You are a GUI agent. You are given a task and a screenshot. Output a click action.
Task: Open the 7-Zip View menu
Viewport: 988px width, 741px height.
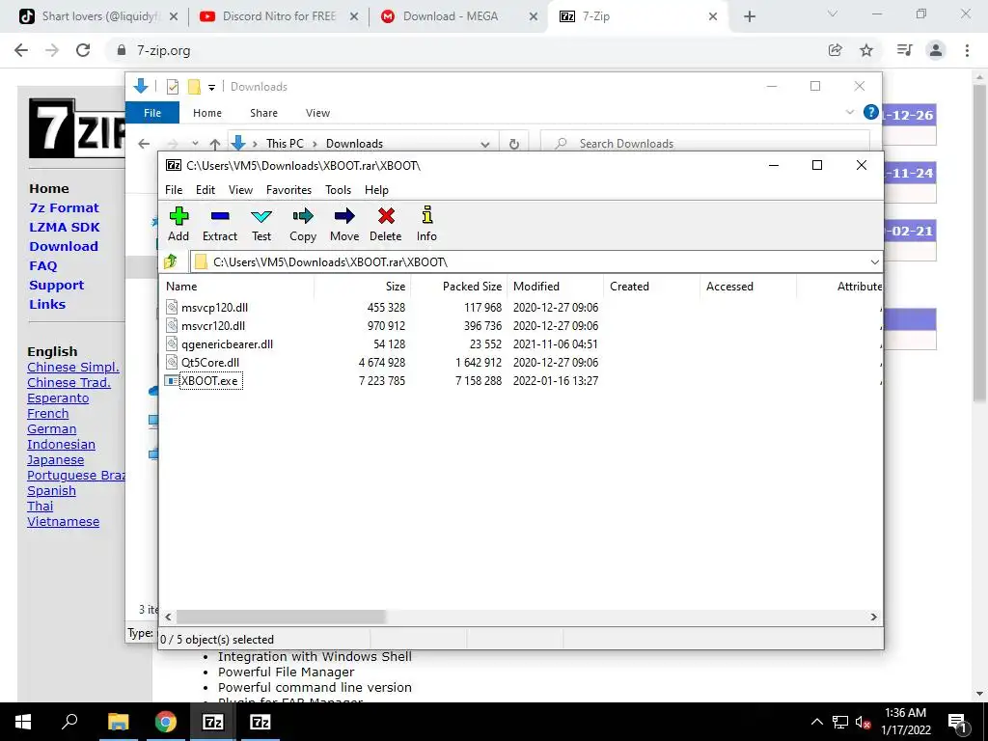pyautogui.click(x=240, y=190)
